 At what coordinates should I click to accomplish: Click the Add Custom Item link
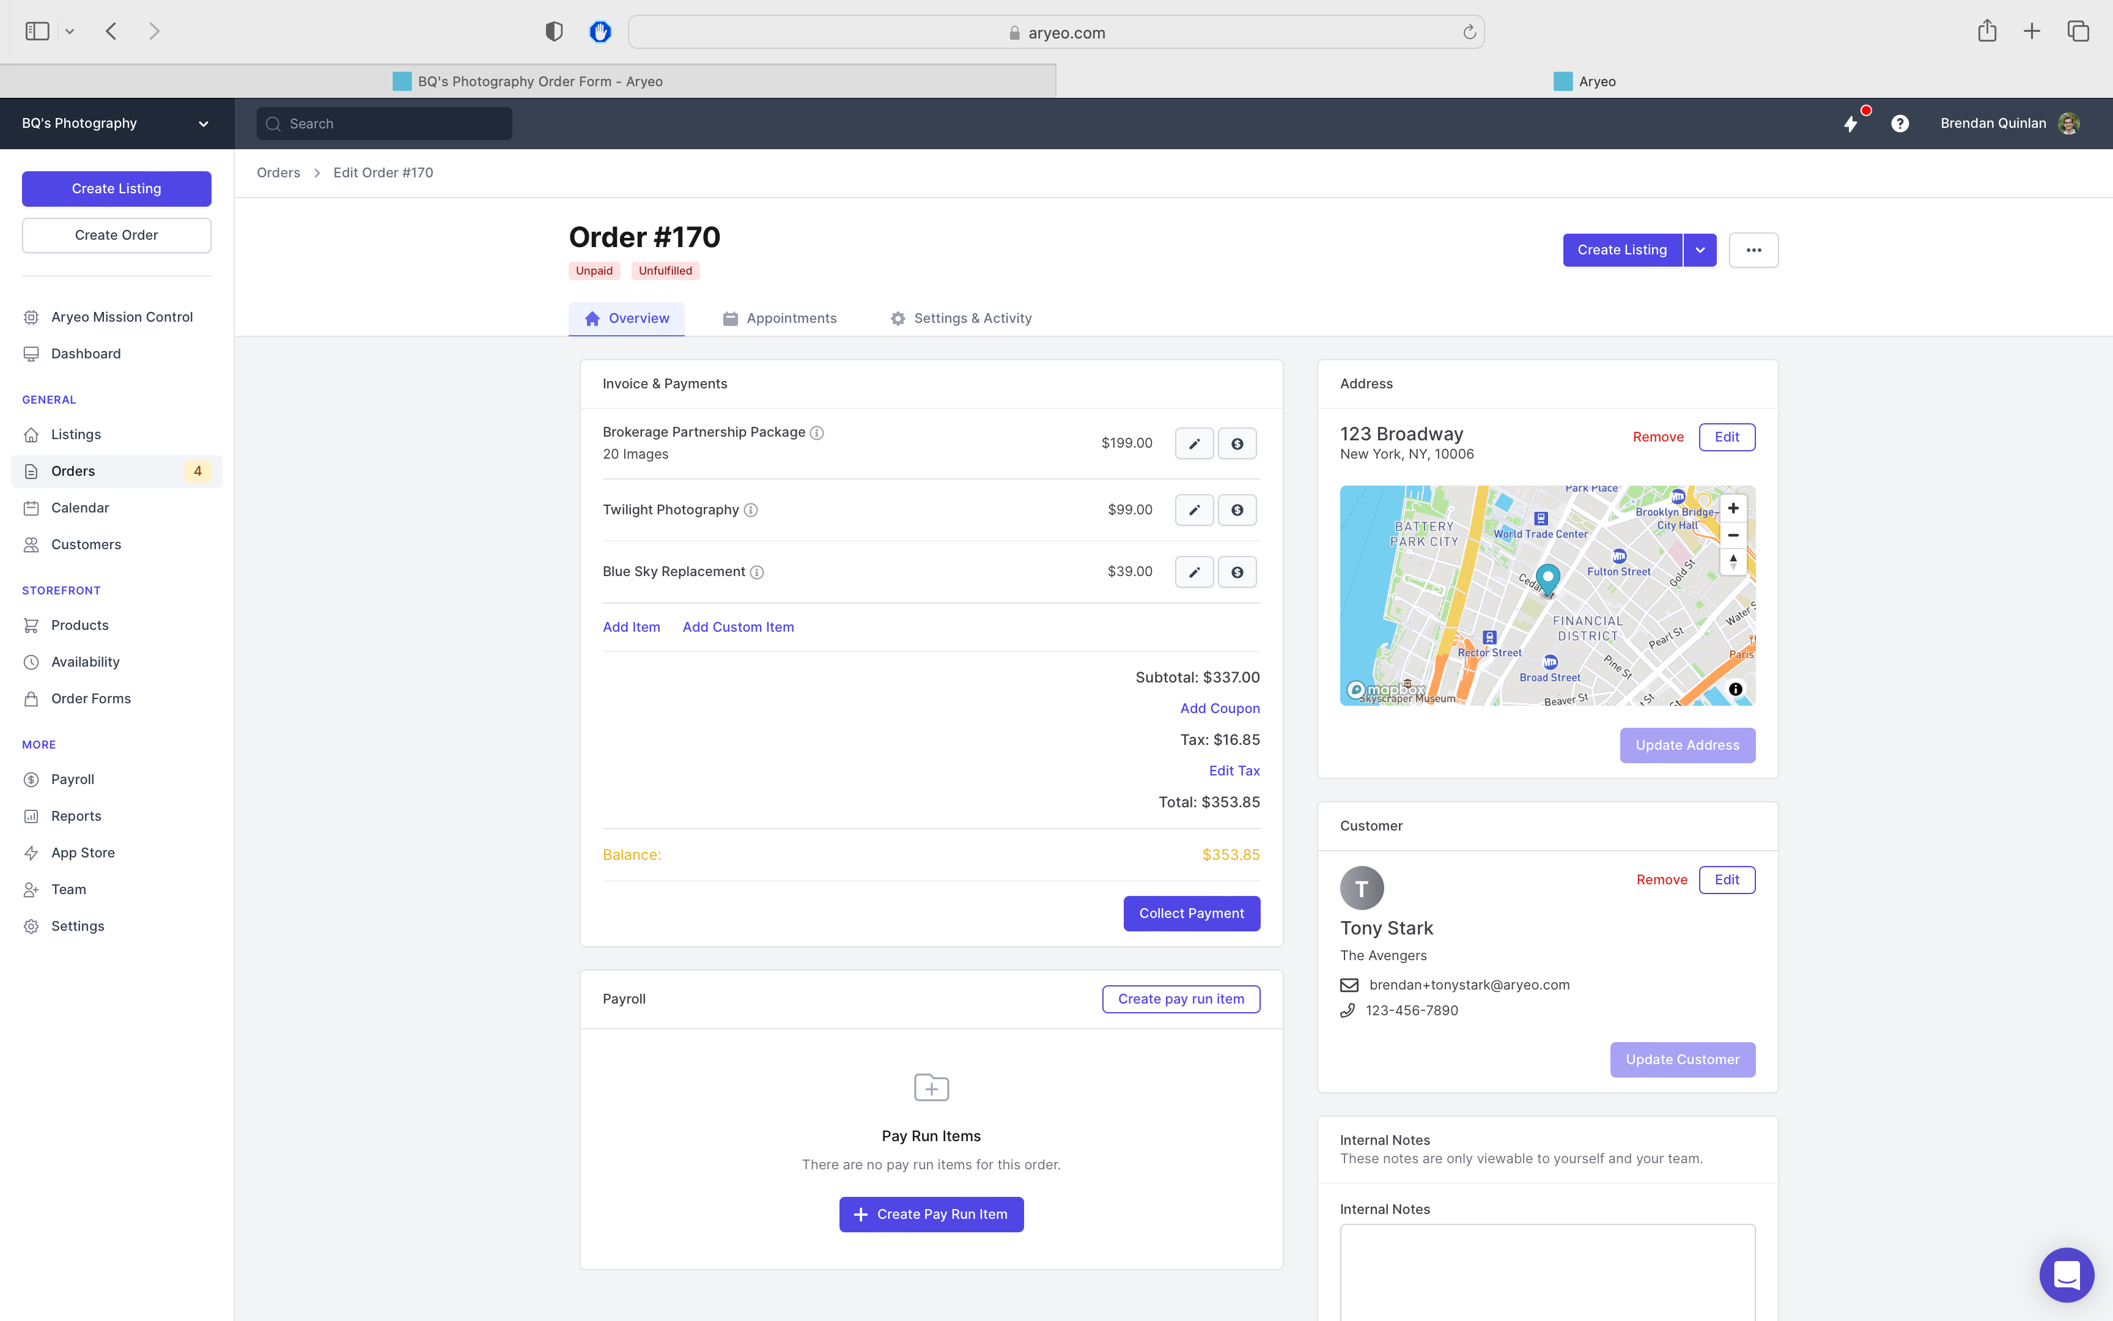coord(738,627)
